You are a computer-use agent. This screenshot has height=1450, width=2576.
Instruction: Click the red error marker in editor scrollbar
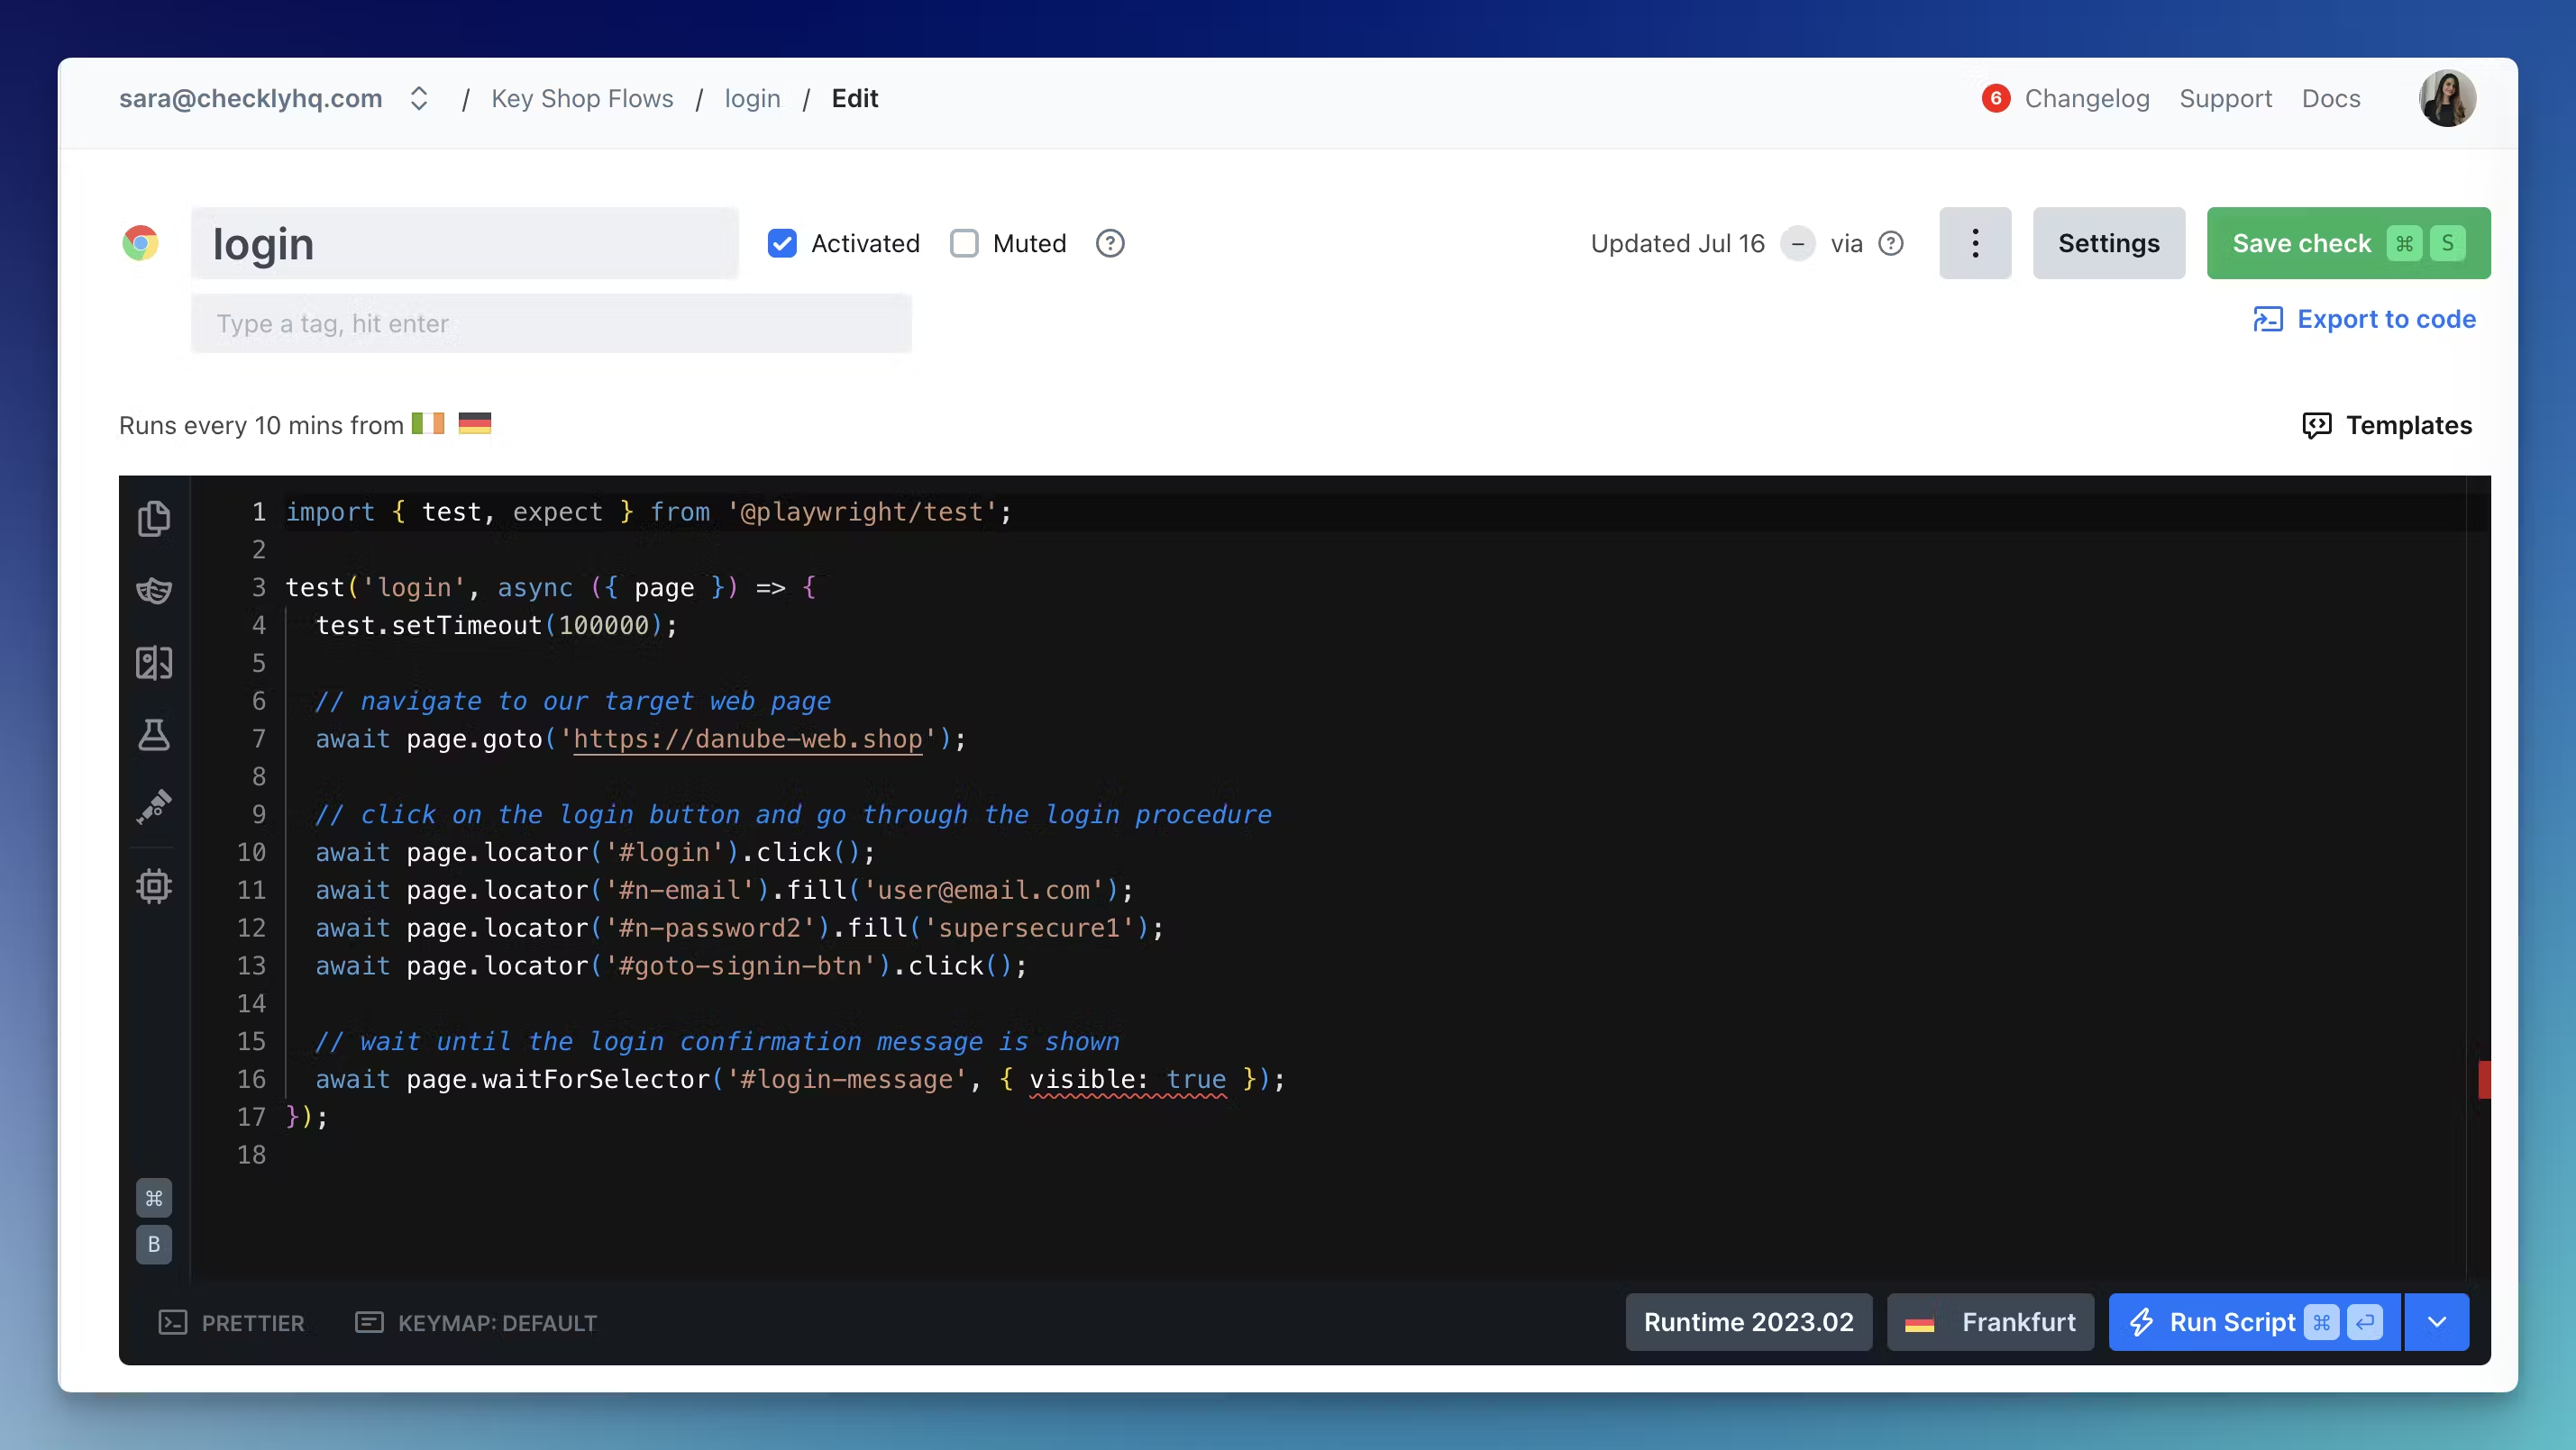pyautogui.click(x=2483, y=1078)
